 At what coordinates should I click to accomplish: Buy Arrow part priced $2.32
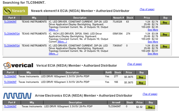(150, 107)
